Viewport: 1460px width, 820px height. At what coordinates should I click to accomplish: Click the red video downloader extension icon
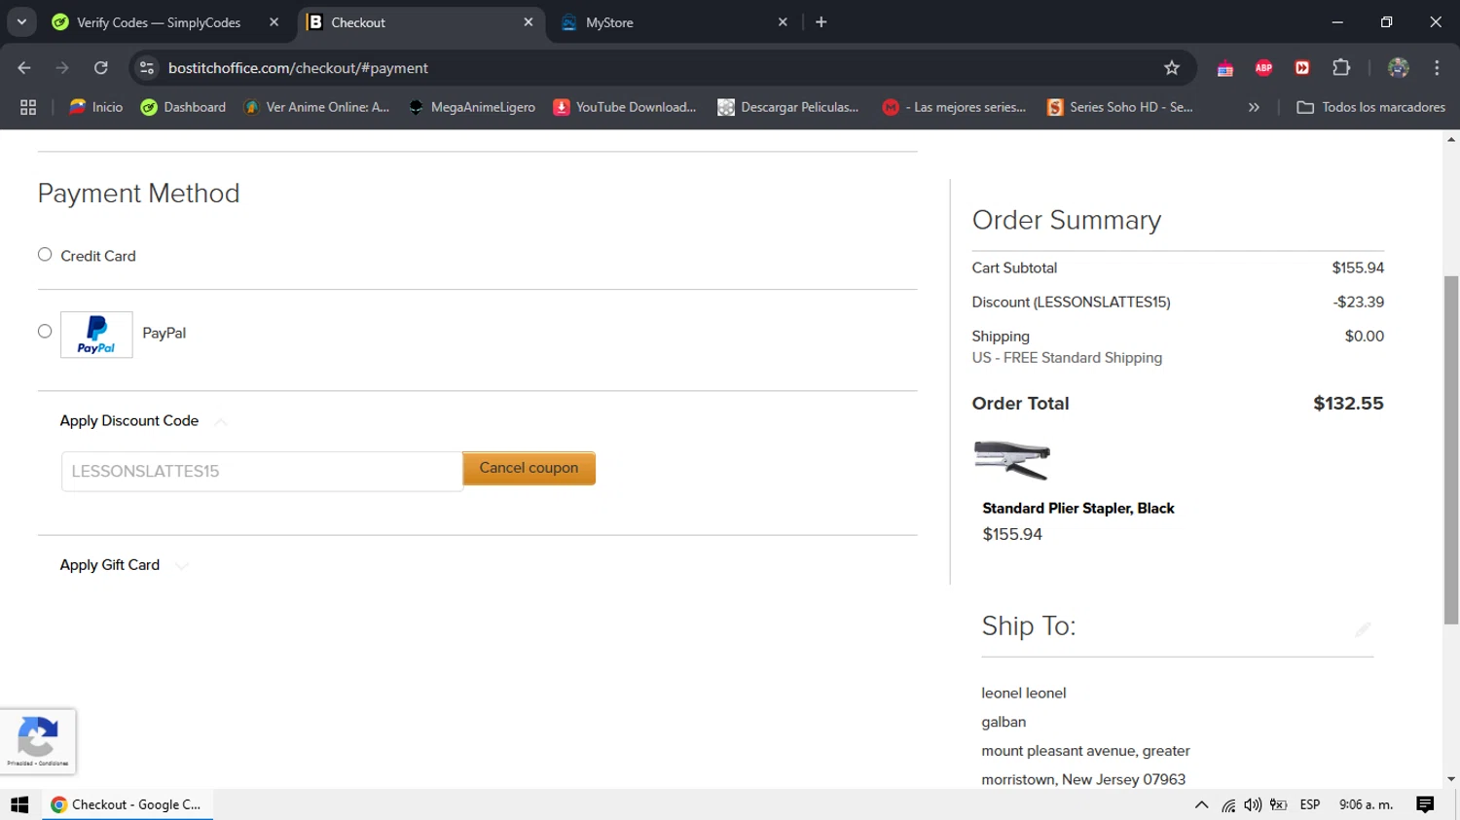1302,68
